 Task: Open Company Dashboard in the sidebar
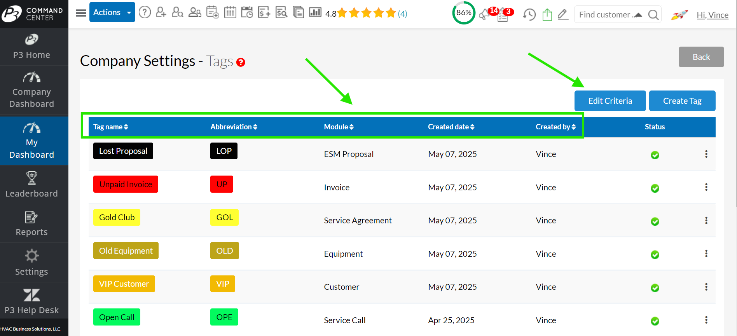pos(32,90)
